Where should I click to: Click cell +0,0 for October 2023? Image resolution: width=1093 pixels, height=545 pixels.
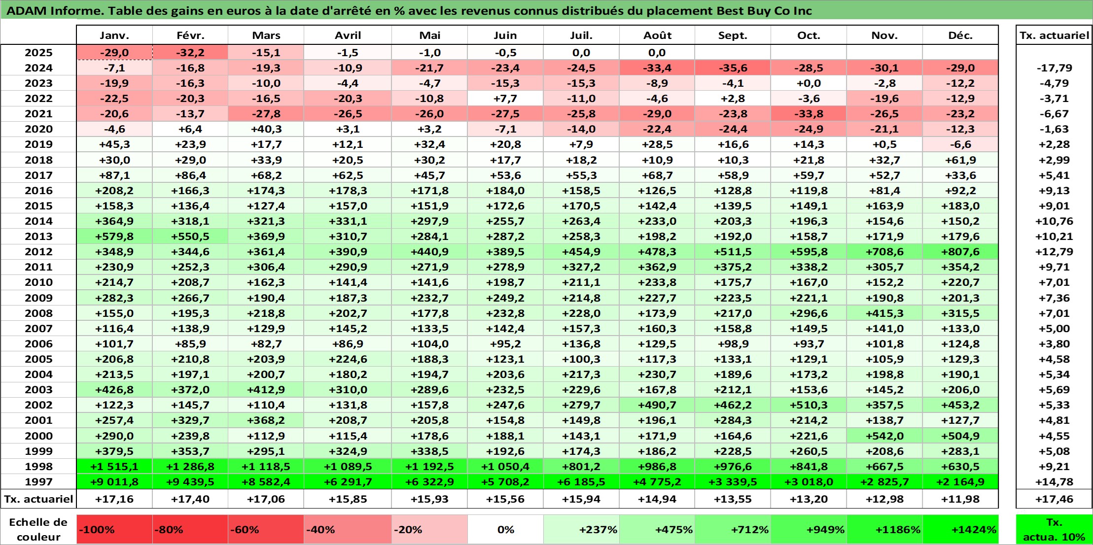tap(809, 83)
